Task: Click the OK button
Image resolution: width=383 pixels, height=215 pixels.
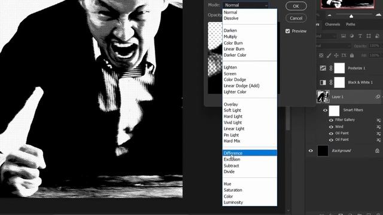Action: [x=296, y=6]
